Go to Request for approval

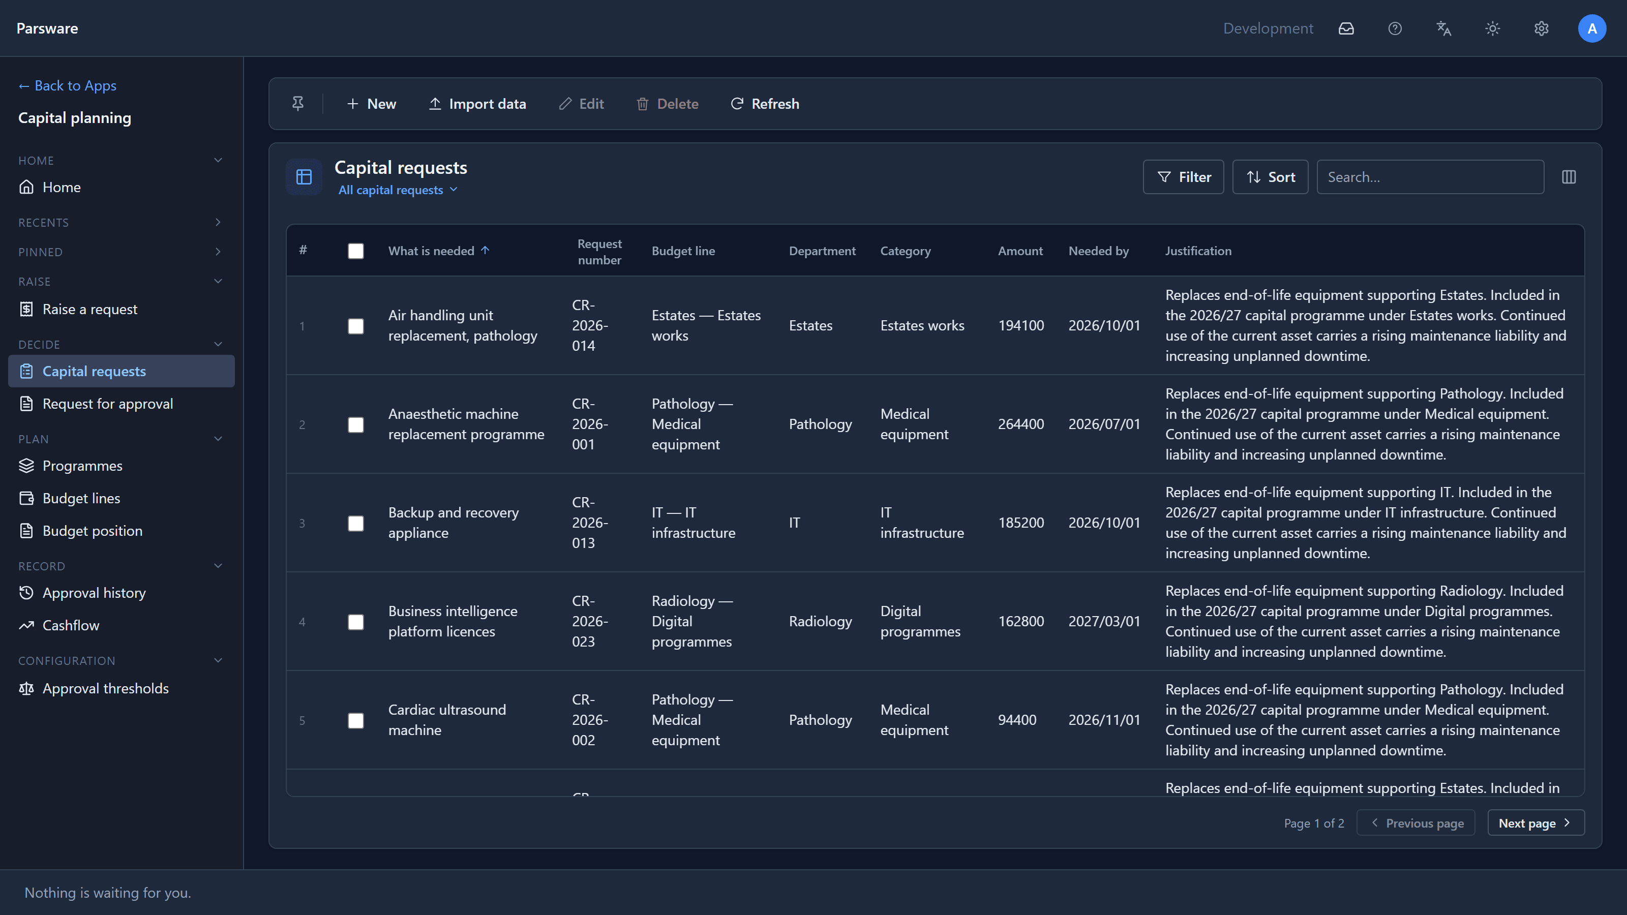[x=122, y=404]
